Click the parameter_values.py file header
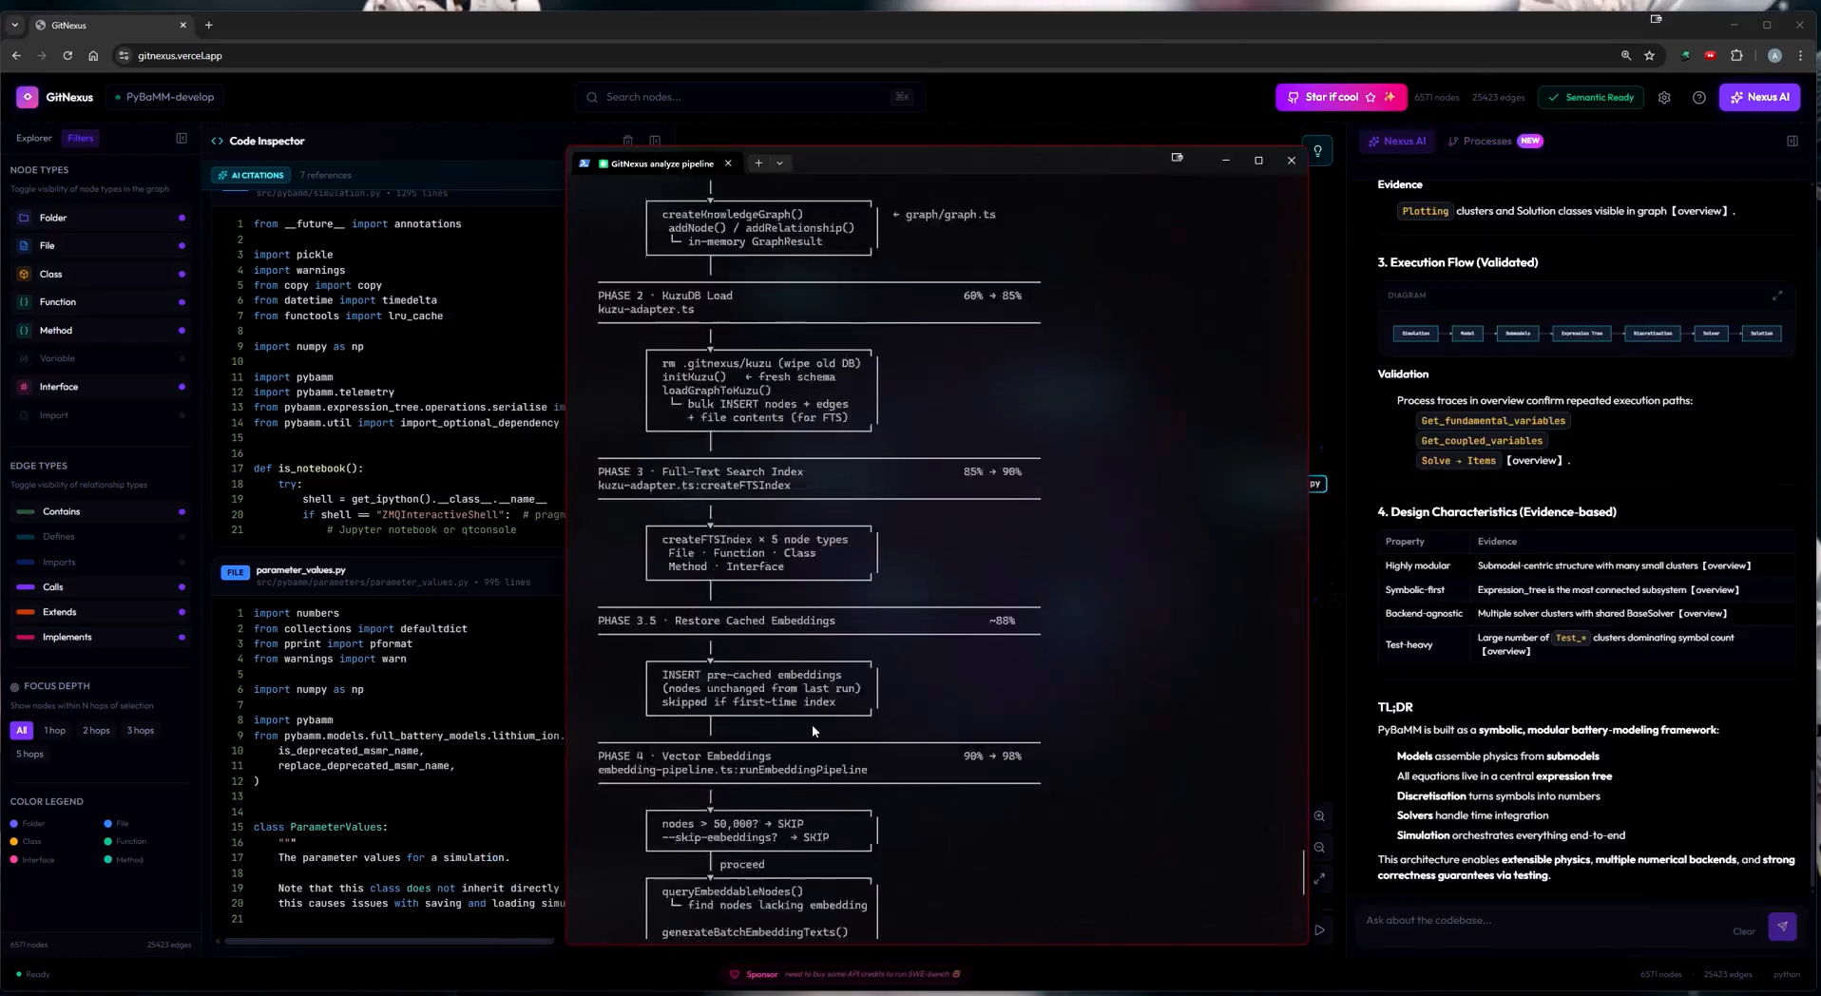 click(x=389, y=575)
